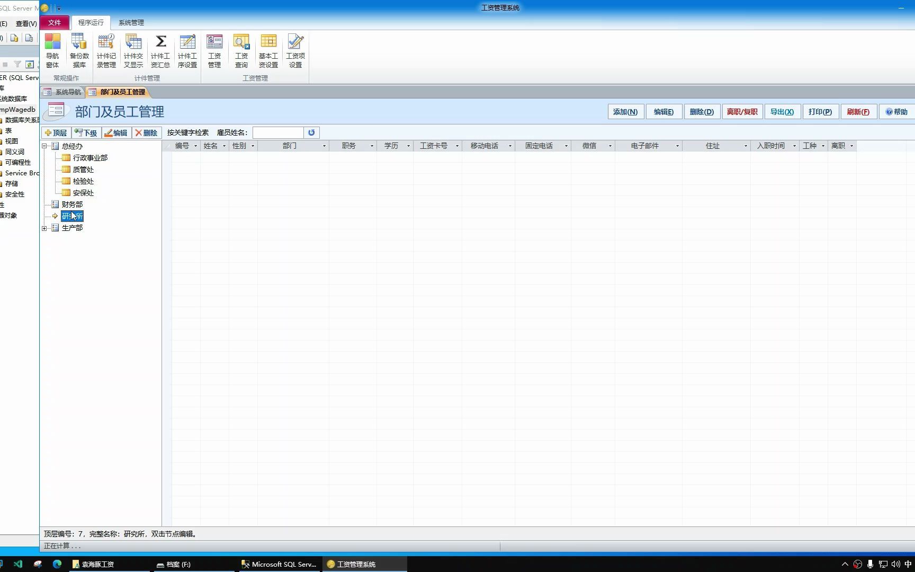Collapse the 总经办 department tree node
Screen dimensions: 915x572
[45, 146]
